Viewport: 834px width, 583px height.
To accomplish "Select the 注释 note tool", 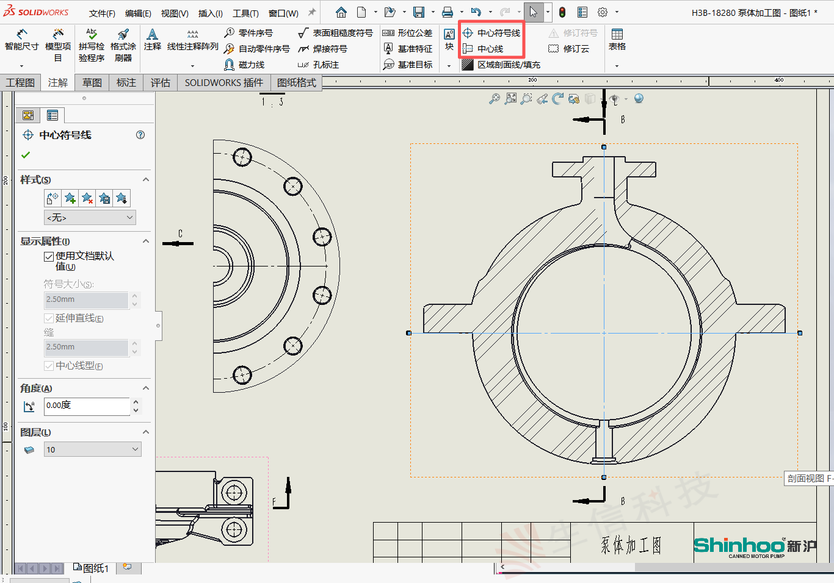I will (153, 40).
